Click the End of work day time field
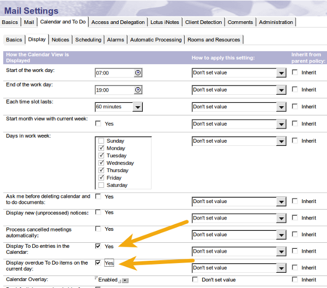This screenshot has width=327, height=288. [114, 90]
